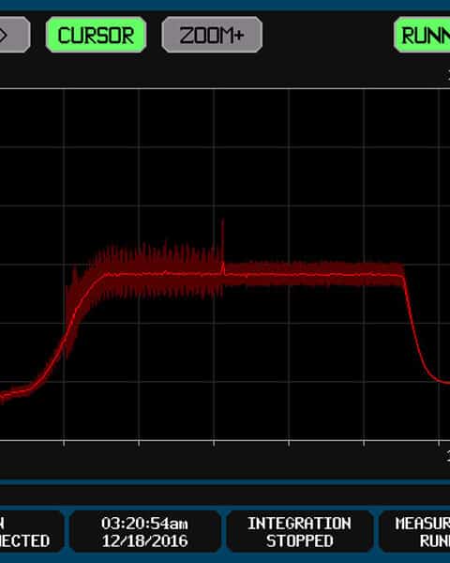Image resolution: width=450 pixels, height=563 pixels.
Task: Click the green RUNN button at top right
Action: click(x=422, y=35)
